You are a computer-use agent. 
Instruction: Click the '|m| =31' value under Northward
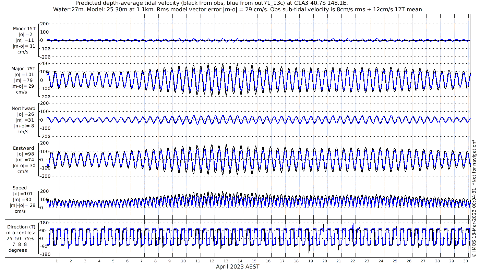tap(24, 120)
